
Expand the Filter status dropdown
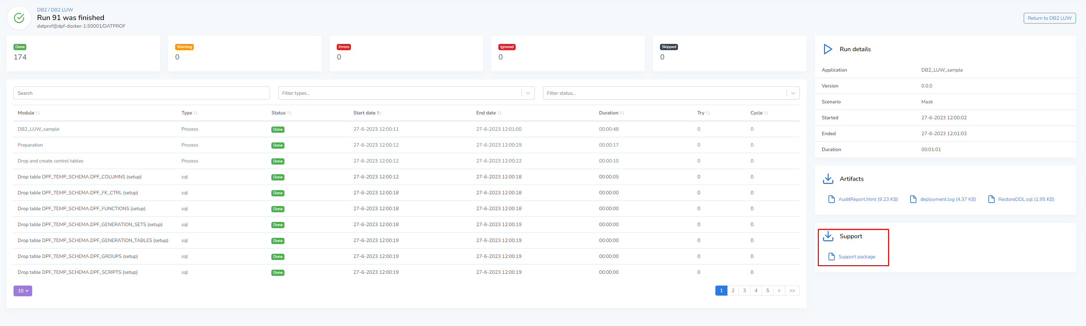793,93
